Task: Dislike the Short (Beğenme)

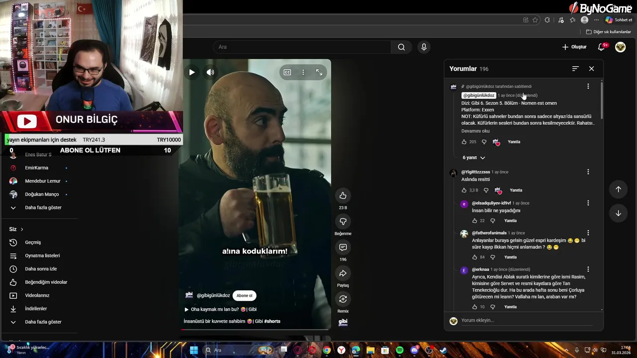Action: click(x=343, y=221)
